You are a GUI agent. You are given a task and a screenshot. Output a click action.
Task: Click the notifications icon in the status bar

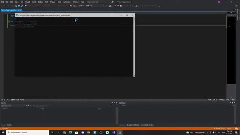pos(237,129)
